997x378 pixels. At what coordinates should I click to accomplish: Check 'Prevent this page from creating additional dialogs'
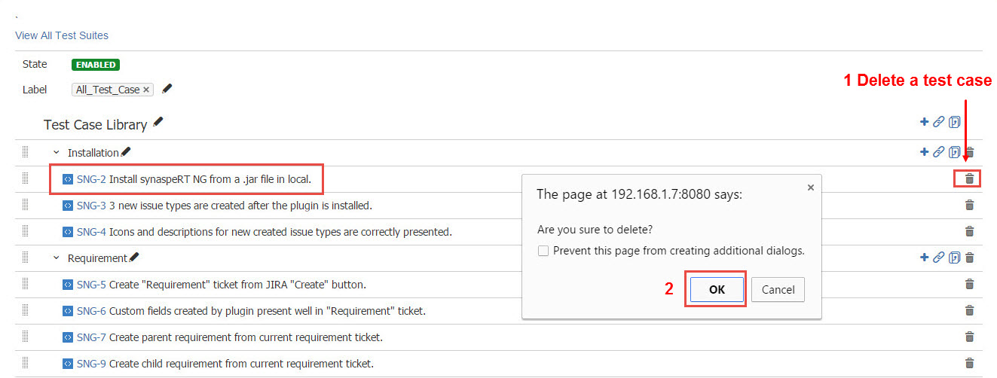point(543,251)
